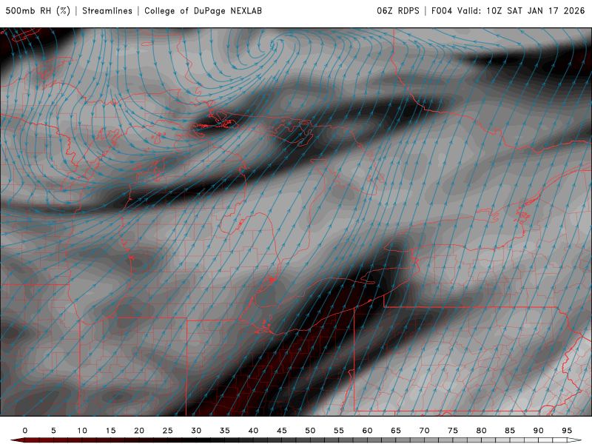Click the "500mb RH (%)" title text
Screen dimensions: 592x444
tap(38, 10)
